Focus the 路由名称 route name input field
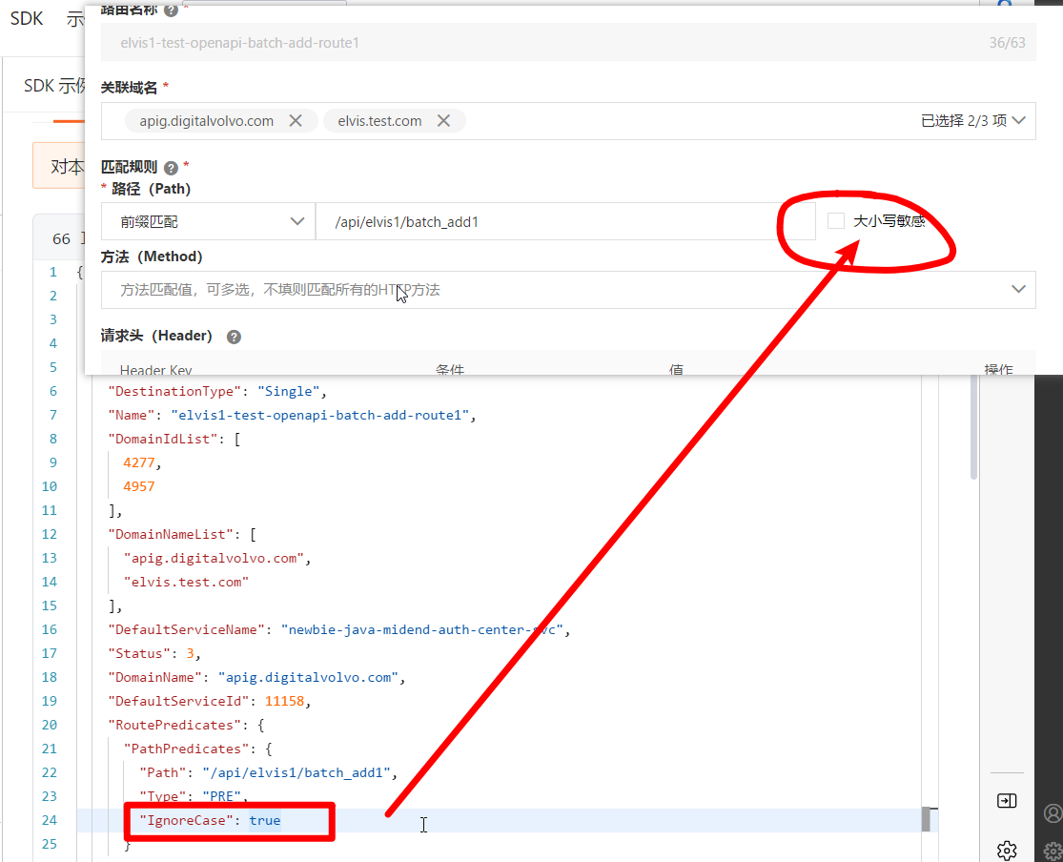Image resolution: width=1063 pixels, height=862 pixels. (568, 42)
